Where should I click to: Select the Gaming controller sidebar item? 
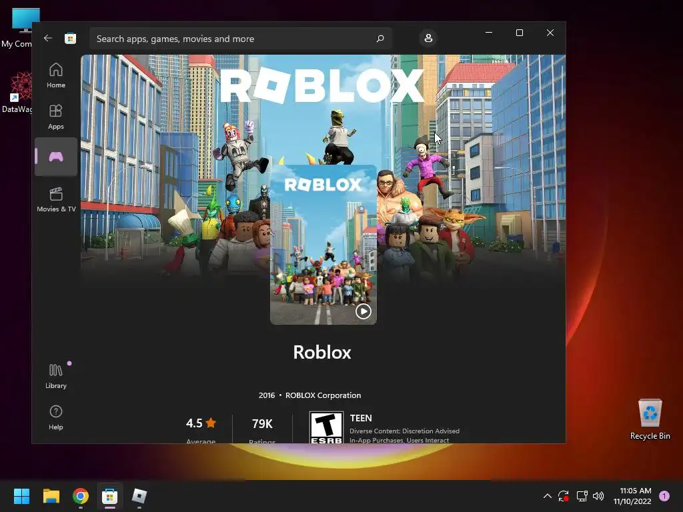click(x=56, y=157)
